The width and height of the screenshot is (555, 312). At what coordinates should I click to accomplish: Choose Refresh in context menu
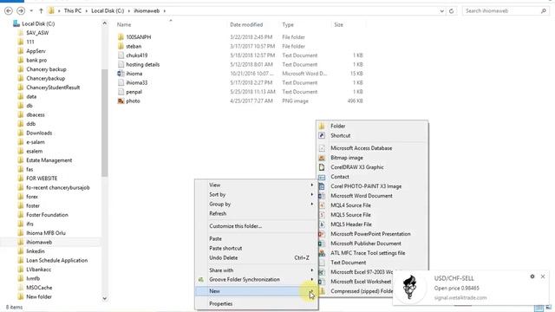point(257,214)
